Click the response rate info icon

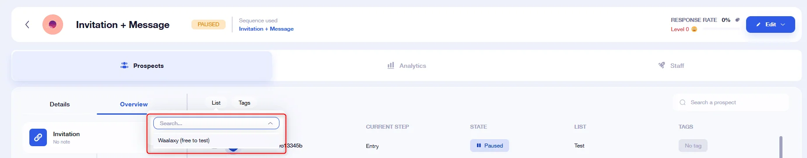click(x=737, y=20)
